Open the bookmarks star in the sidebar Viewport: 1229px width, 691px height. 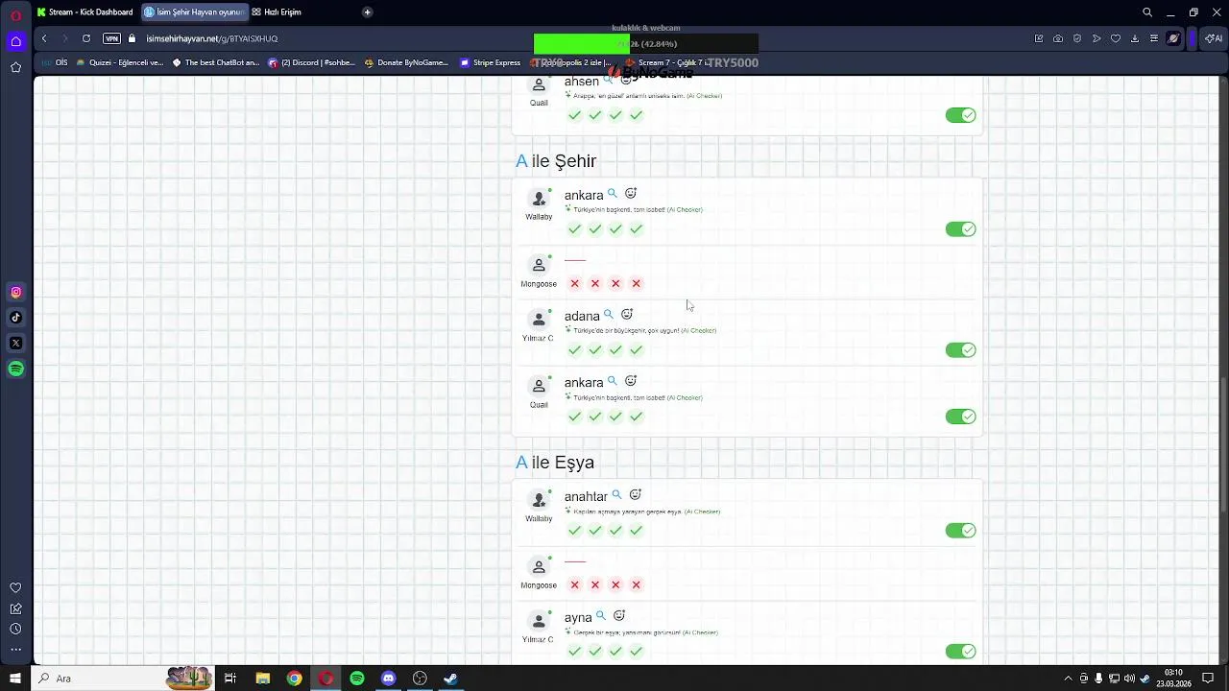[x=15, y=67]
